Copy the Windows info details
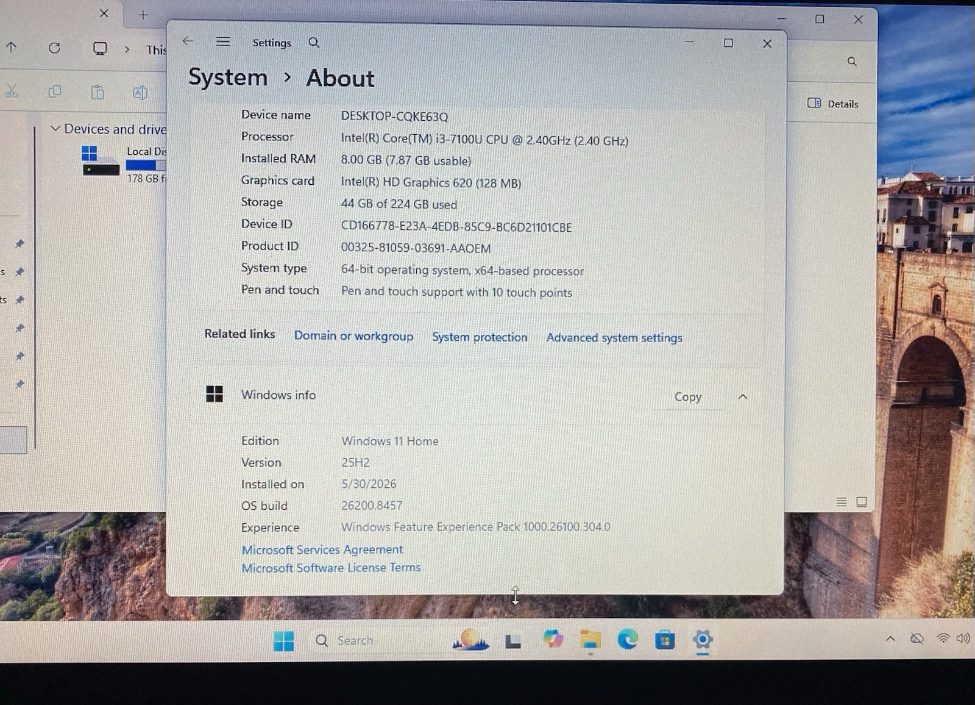The height and width of the screenshot is (705, 975). click(x=688, y=397)
